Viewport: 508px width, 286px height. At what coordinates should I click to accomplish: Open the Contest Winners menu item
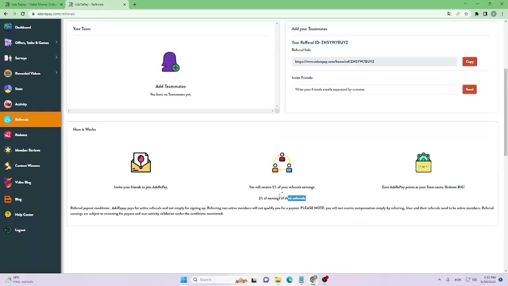(x=27, y=166)
